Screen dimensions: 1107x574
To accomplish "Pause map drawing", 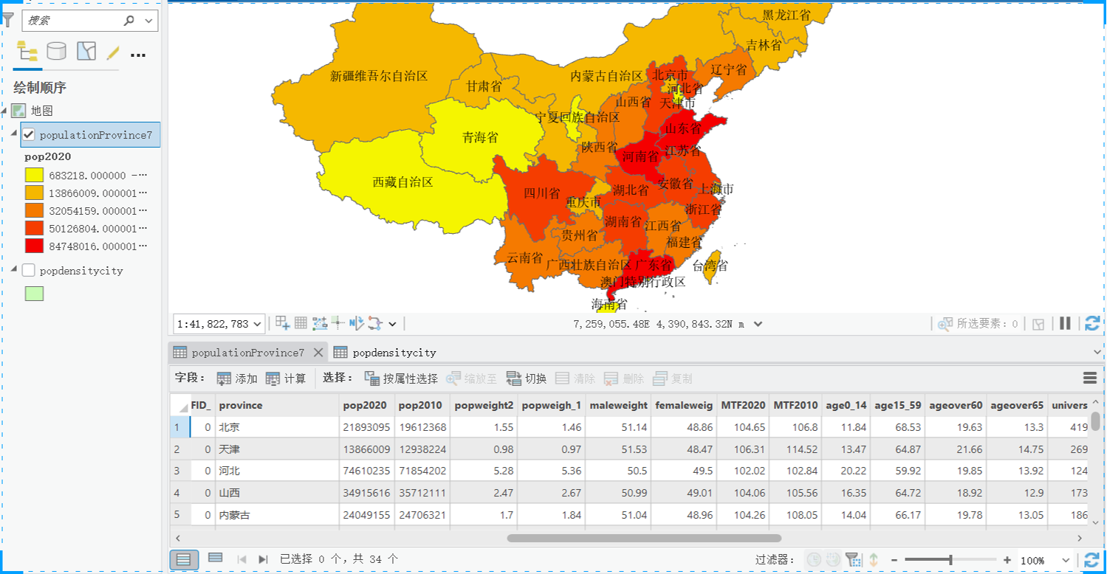I will pyautogui.click(x=1065, y=323).
